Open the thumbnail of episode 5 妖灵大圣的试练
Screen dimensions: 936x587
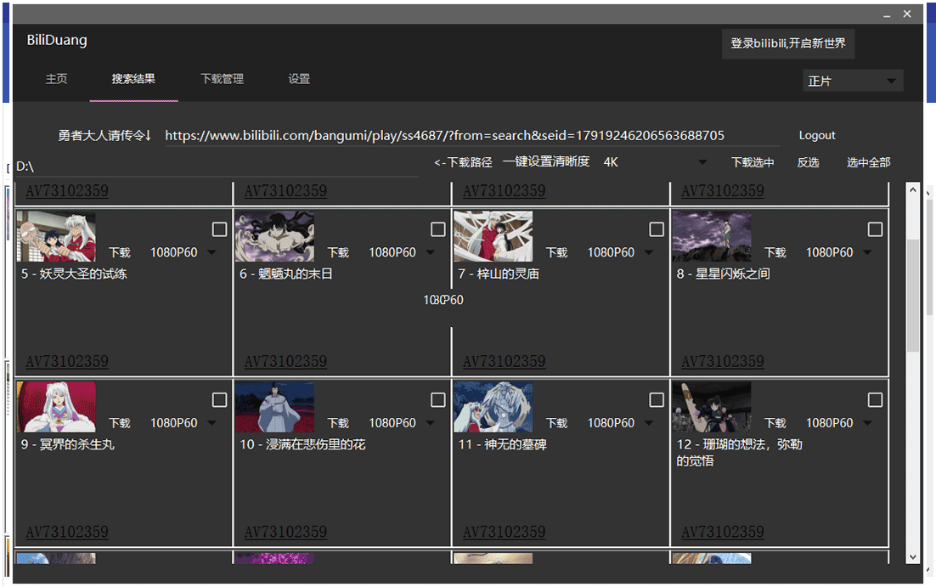click(56, 236)
